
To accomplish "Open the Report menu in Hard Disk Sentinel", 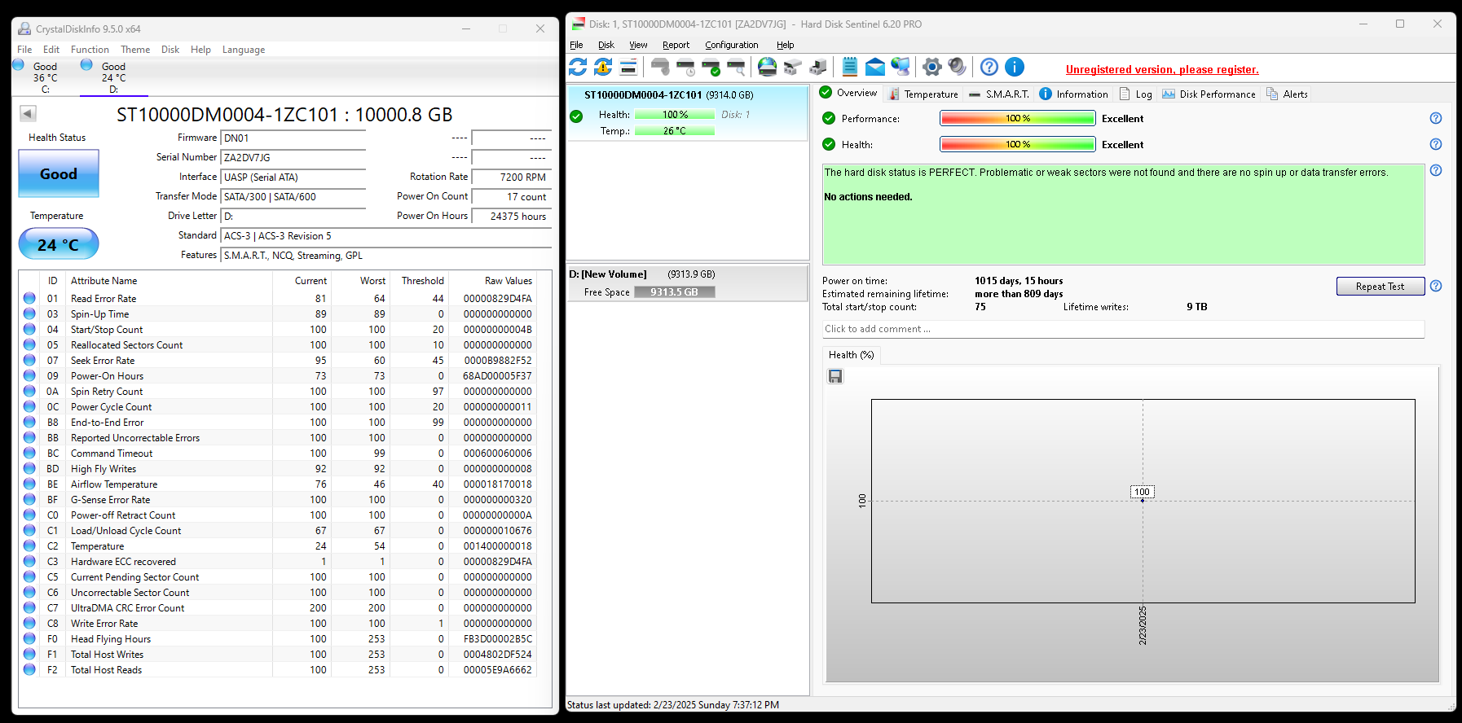I will pos(676,46).
